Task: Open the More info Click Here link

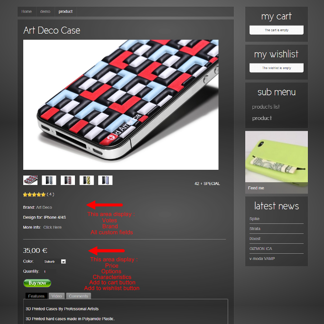Action: (x=53, y=227)
